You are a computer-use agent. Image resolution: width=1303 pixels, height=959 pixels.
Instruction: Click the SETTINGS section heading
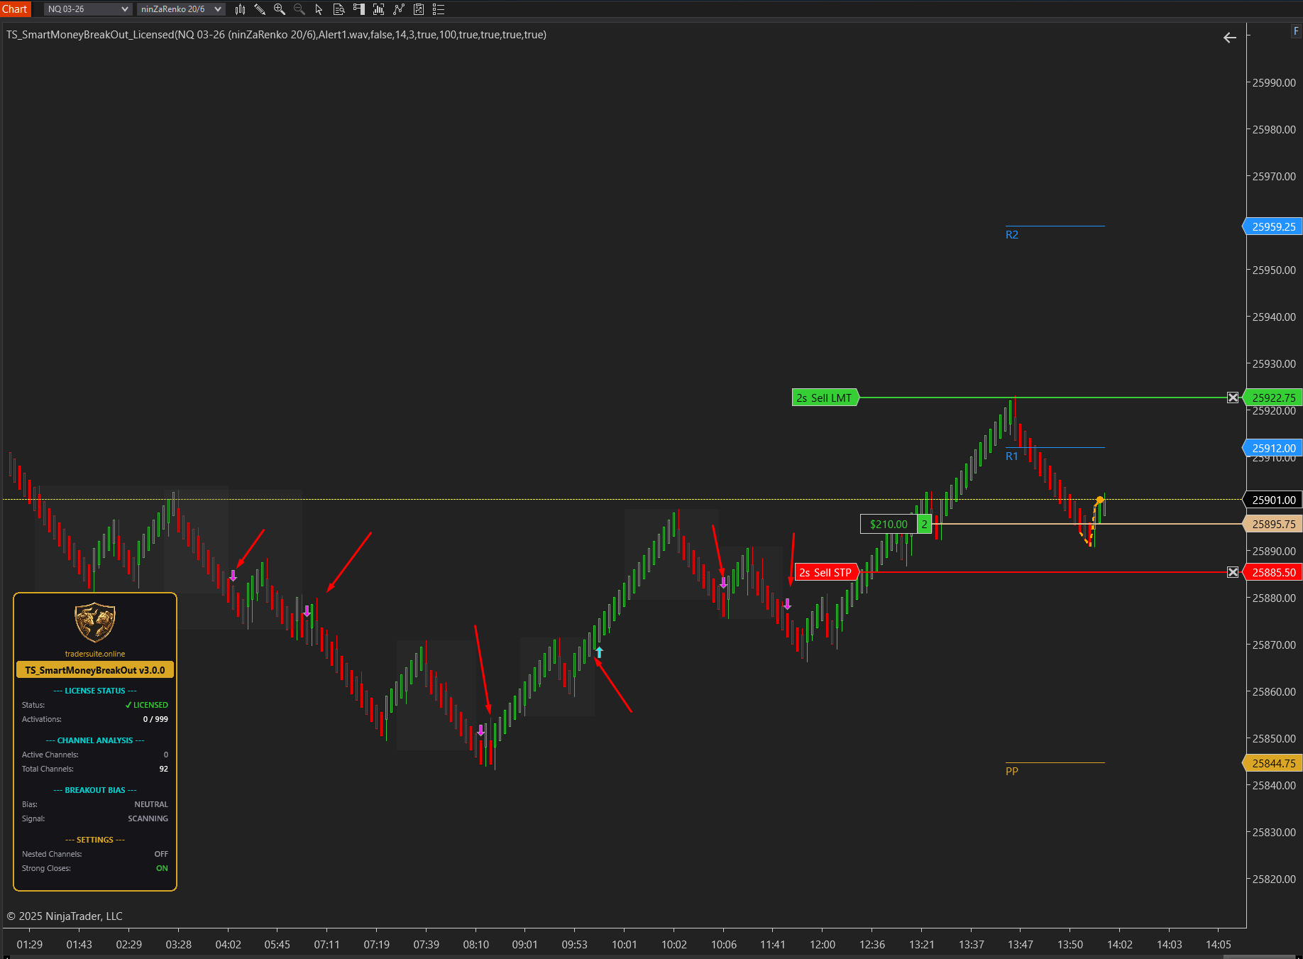95,840
